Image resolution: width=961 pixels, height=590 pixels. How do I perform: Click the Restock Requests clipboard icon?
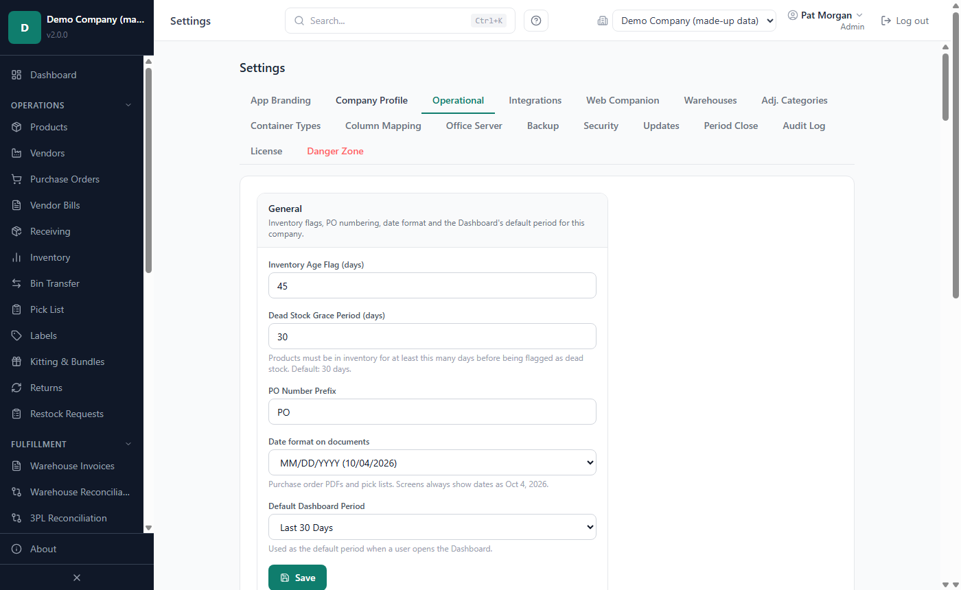[x=16, y=414]
